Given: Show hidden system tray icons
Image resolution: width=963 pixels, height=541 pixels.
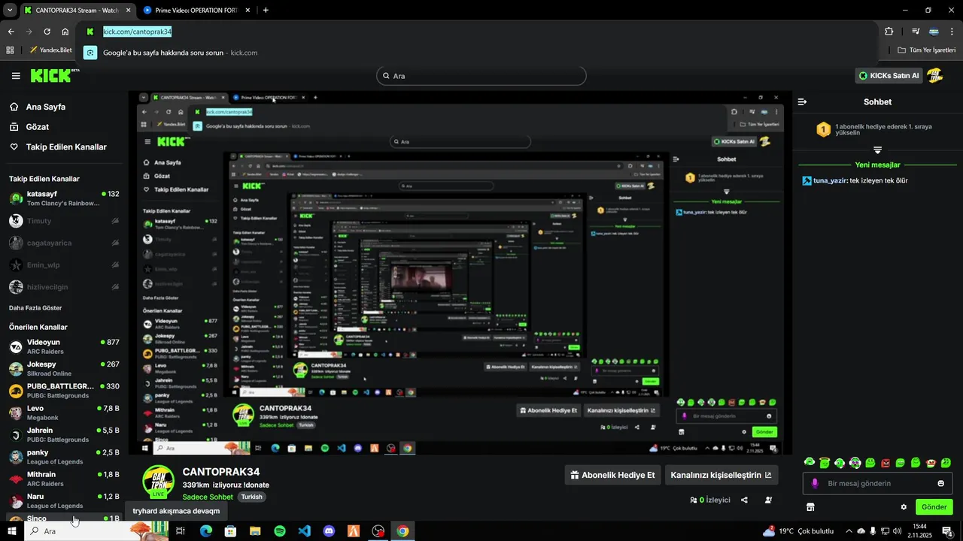Looking at the screenshot, I should pyautogui.click(x=849, y=531).
